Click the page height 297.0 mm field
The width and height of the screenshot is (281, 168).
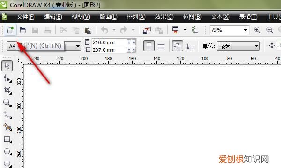(x=109, y=50)
